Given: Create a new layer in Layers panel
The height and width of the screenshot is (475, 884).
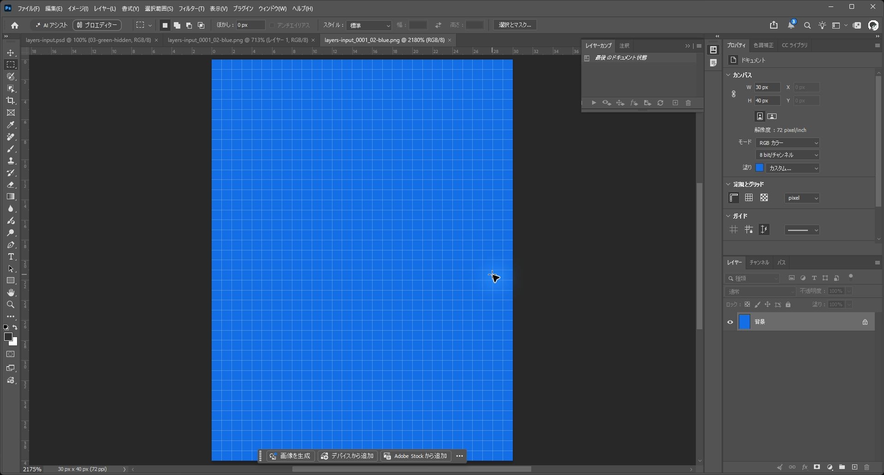Looking at the screenshot, I should [854, 467].
